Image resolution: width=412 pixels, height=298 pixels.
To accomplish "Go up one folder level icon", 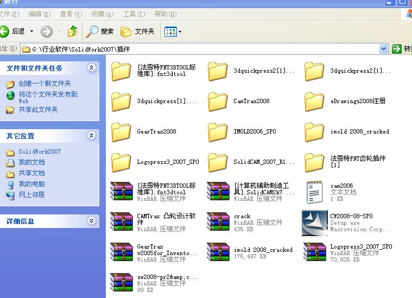I will pos(73,31).
